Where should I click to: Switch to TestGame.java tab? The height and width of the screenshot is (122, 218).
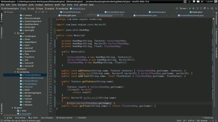pyautogui.click(x=157, y=12)
